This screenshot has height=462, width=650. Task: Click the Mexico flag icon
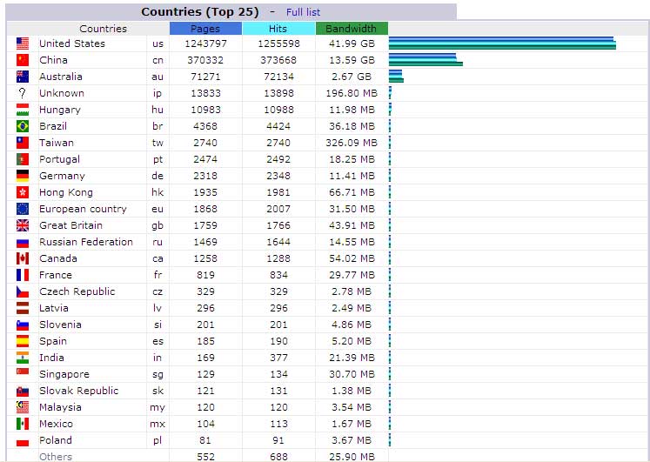click(23, 424)
